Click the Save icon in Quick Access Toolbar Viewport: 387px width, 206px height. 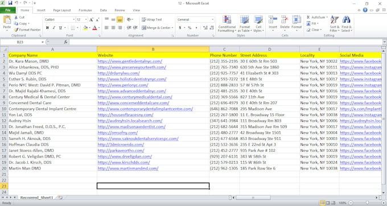pyautogui.click(x=10, y=3)
